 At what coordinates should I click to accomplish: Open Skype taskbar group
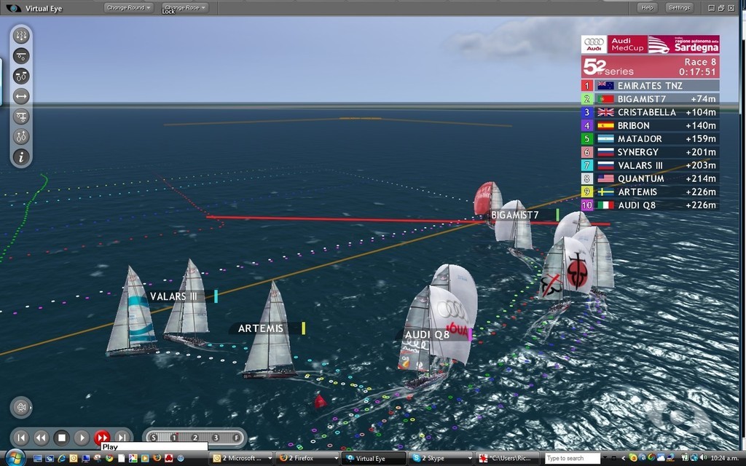(441, 459)
